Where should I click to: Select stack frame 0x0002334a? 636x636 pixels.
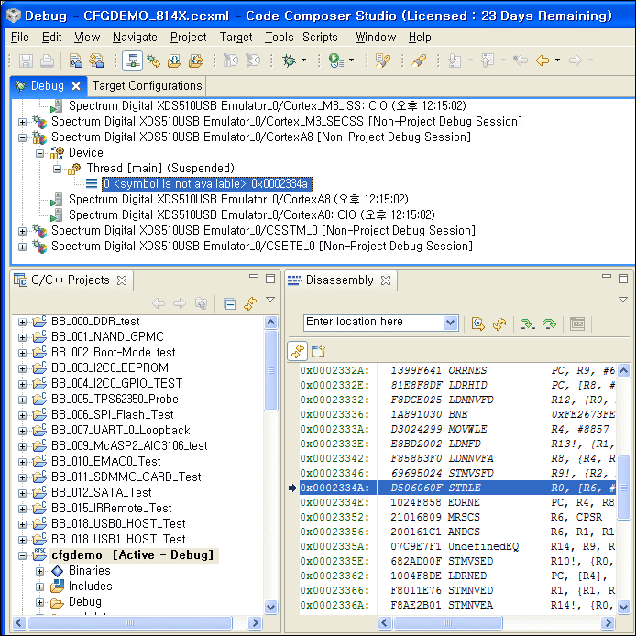pyautogui.click(x=207, y=183)
